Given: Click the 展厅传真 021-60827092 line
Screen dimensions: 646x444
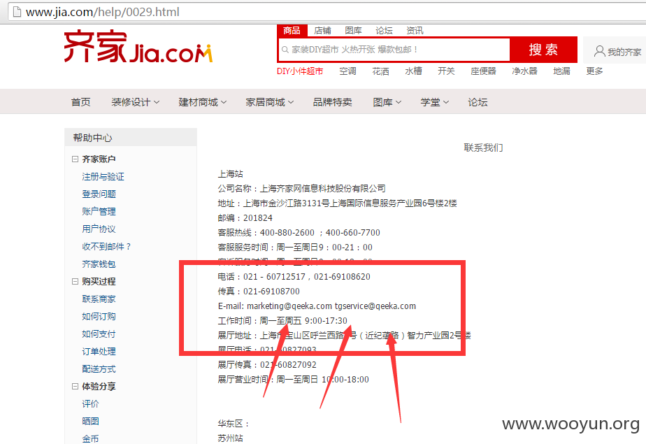Looking at the screenshot, I should [x=267, y=365].
